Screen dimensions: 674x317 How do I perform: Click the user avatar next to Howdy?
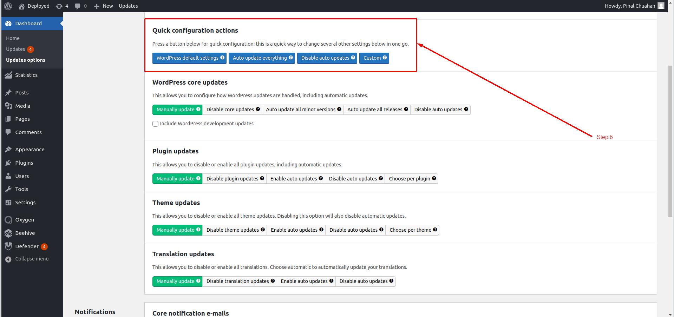661,6
